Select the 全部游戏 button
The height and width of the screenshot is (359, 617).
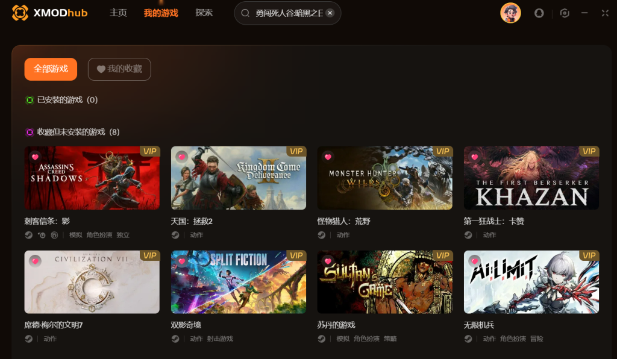point(51,69)
